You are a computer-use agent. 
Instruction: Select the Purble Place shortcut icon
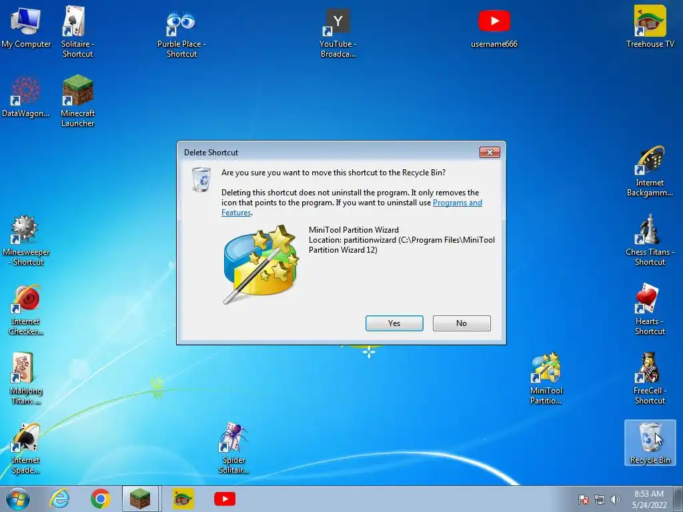(x=181, y=34)
